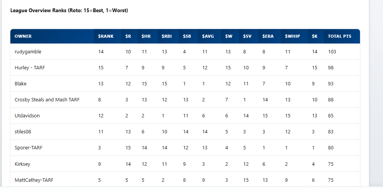383x189 pixels.
Task: Sort table by OWNER column header
Action: pos(23,37)
